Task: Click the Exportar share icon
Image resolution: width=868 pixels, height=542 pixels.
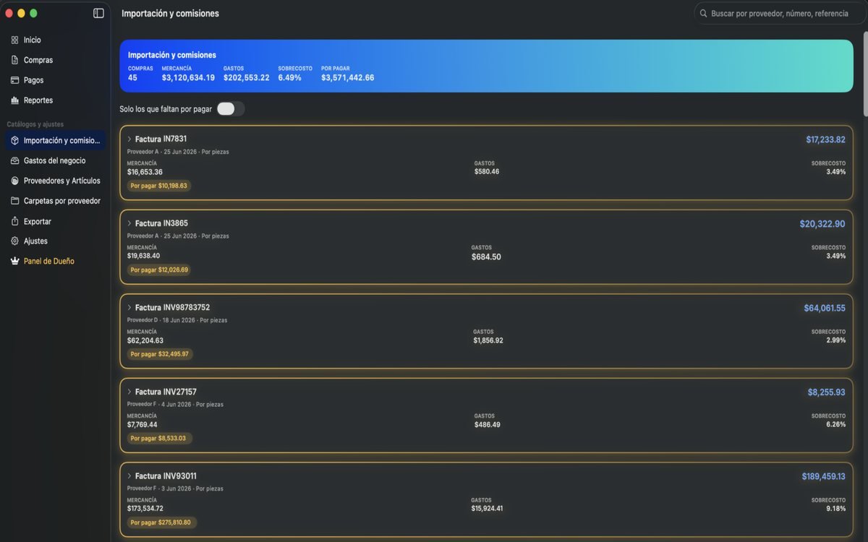Action: tap(14, 221)
